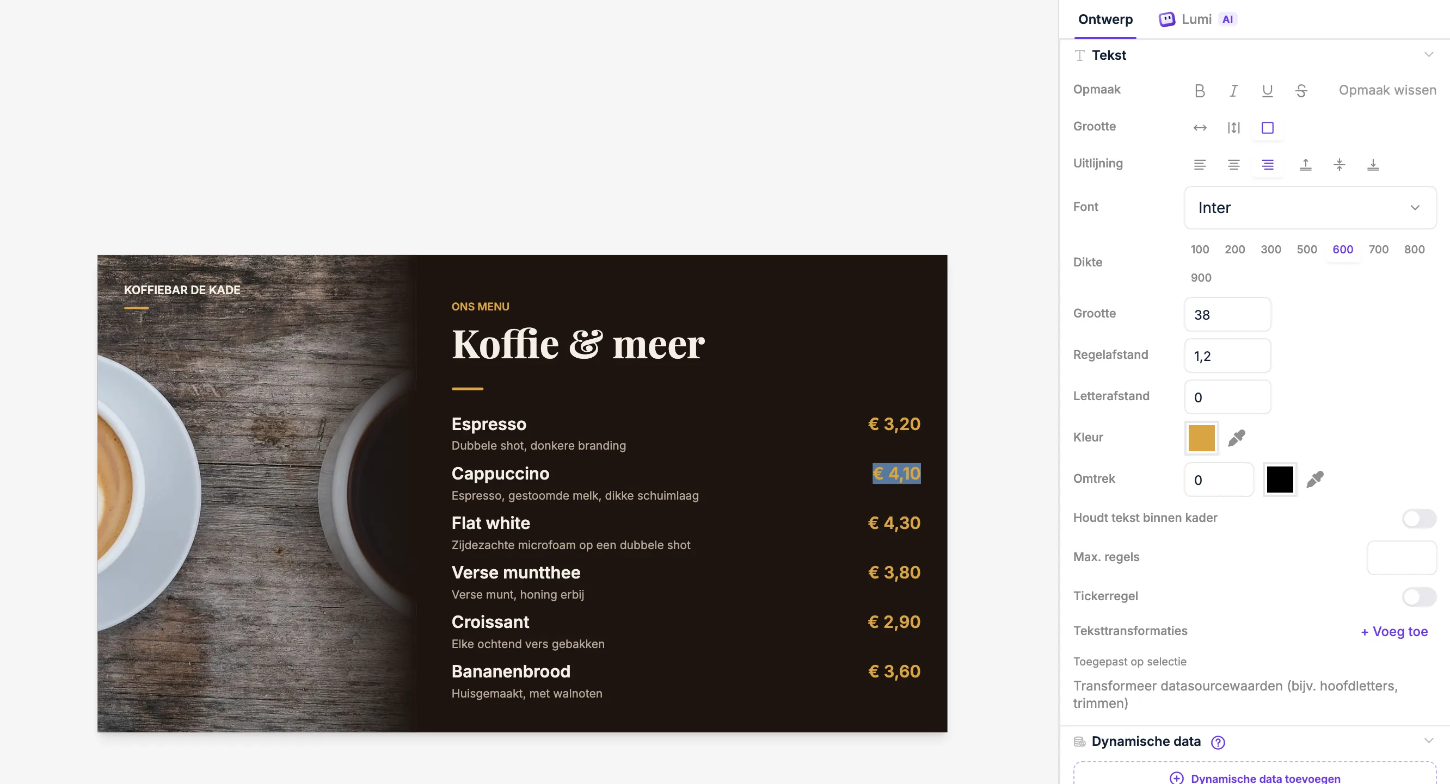
Task: Open Dynamische data help icon
Action: (1218, 742)
